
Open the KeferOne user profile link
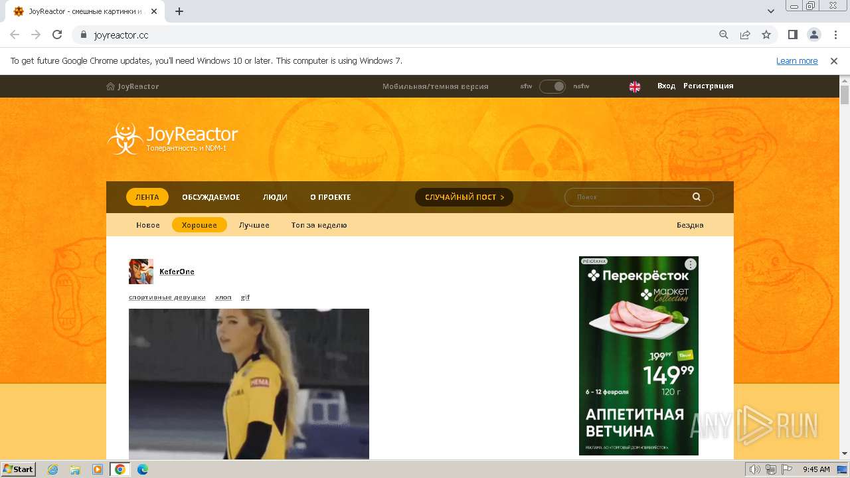pyautogui.click(x=177, y=272)
